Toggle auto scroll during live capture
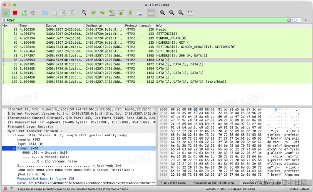This screenshot has width=313, height=192. point(139,13)
